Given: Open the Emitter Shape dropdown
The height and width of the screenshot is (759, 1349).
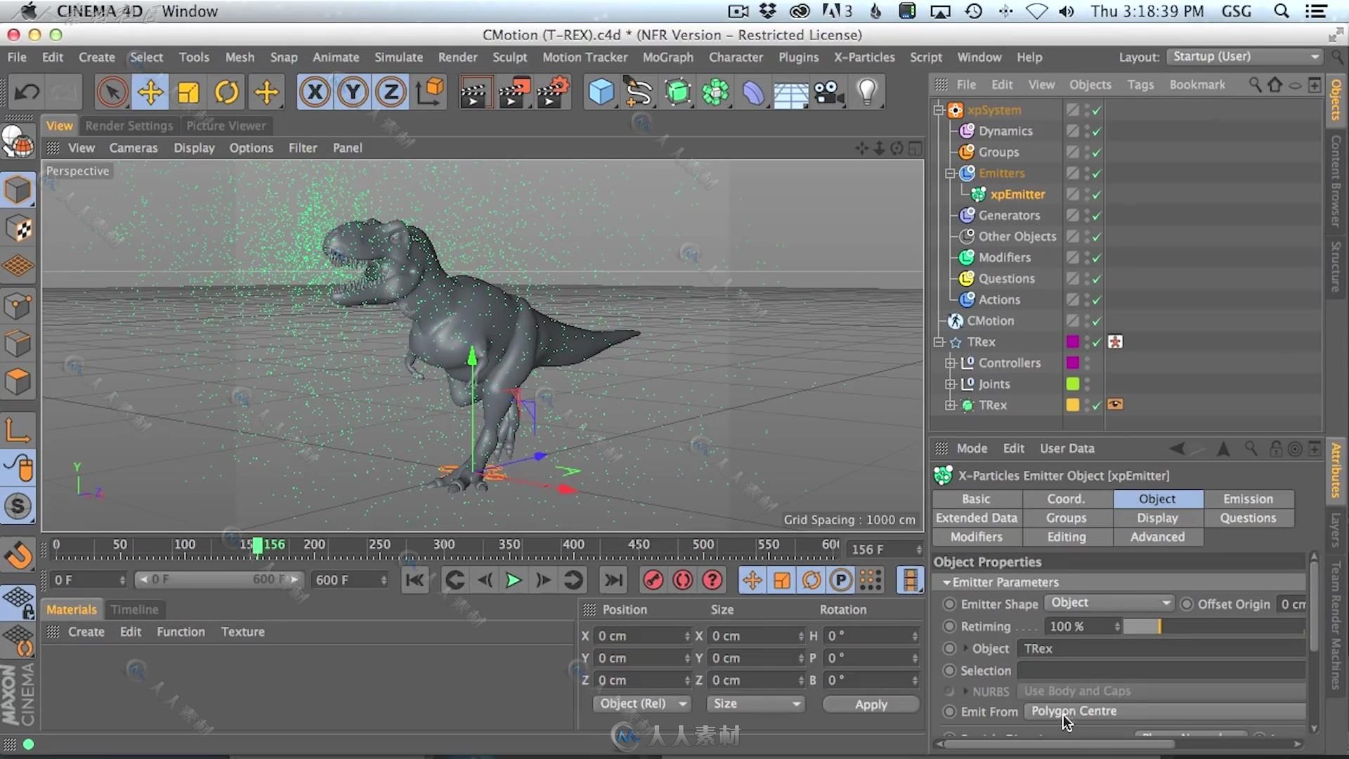Looking at the screenshot, I should coord(1109,603).
